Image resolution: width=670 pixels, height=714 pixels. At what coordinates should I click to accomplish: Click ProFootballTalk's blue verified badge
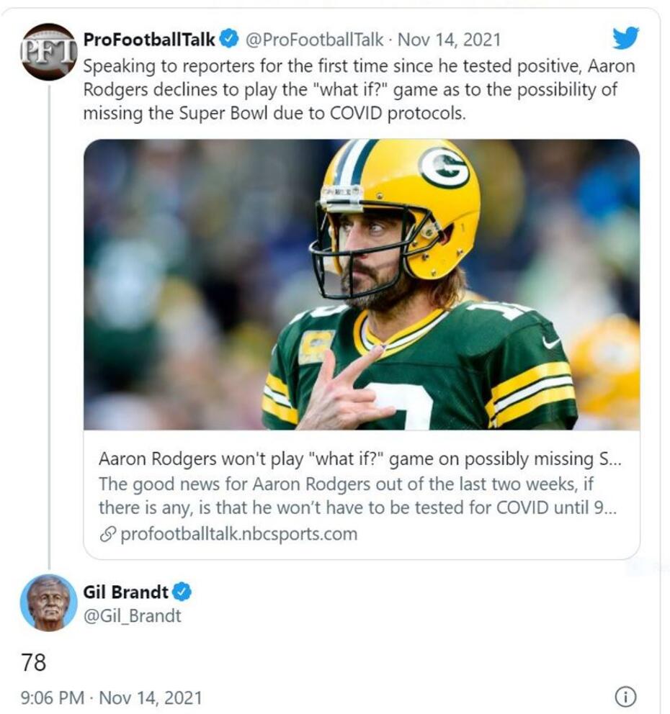click(x=229, y=38)
